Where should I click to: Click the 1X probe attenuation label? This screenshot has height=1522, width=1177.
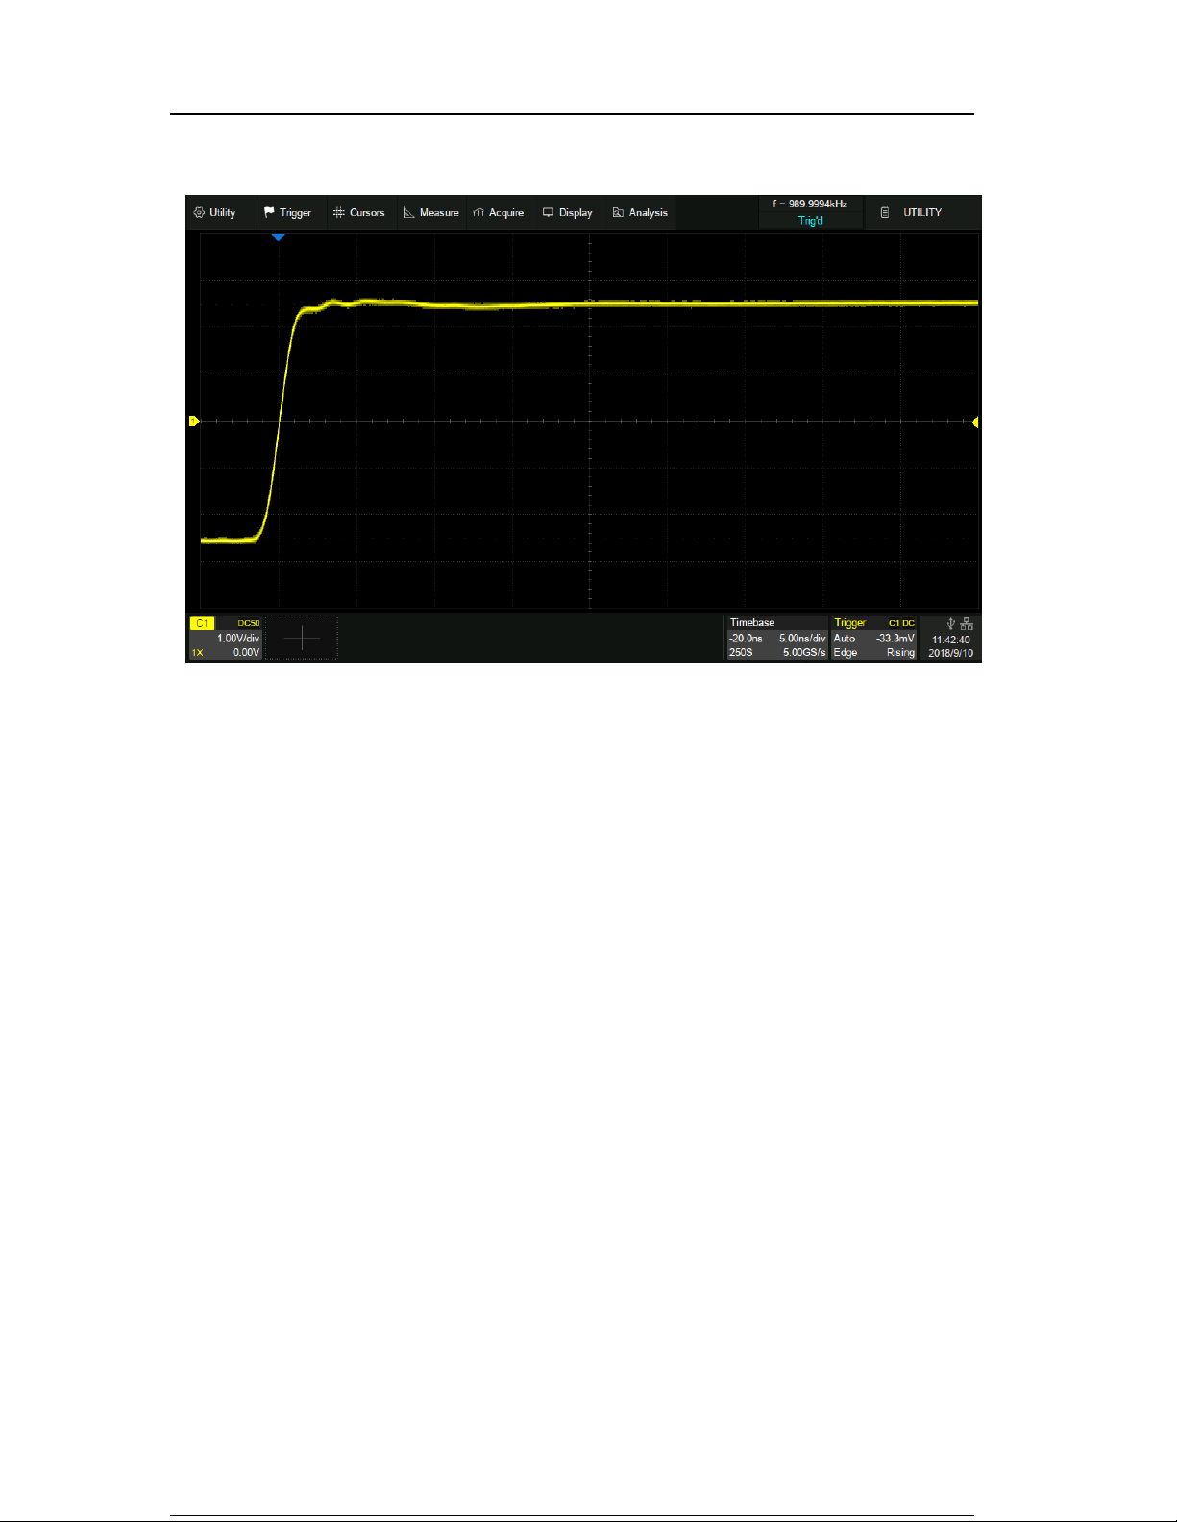click(x=197, y=653)
